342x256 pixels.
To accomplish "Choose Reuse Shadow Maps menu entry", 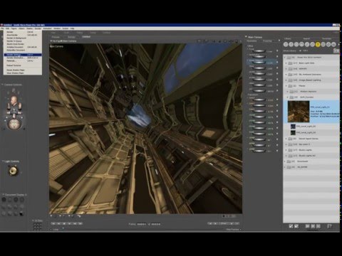I will coord(23,70).
